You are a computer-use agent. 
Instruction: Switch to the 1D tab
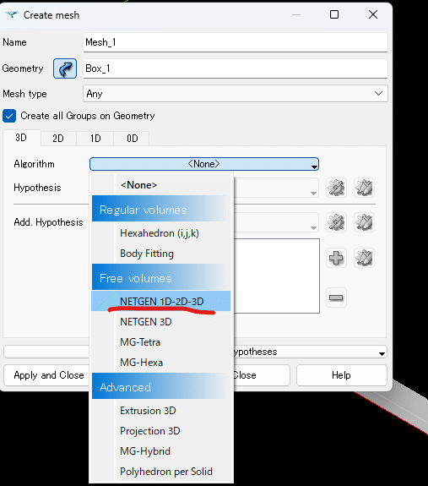(95, 139)
